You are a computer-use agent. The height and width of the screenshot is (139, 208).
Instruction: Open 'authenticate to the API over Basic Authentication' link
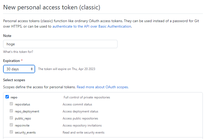point(92,26)
